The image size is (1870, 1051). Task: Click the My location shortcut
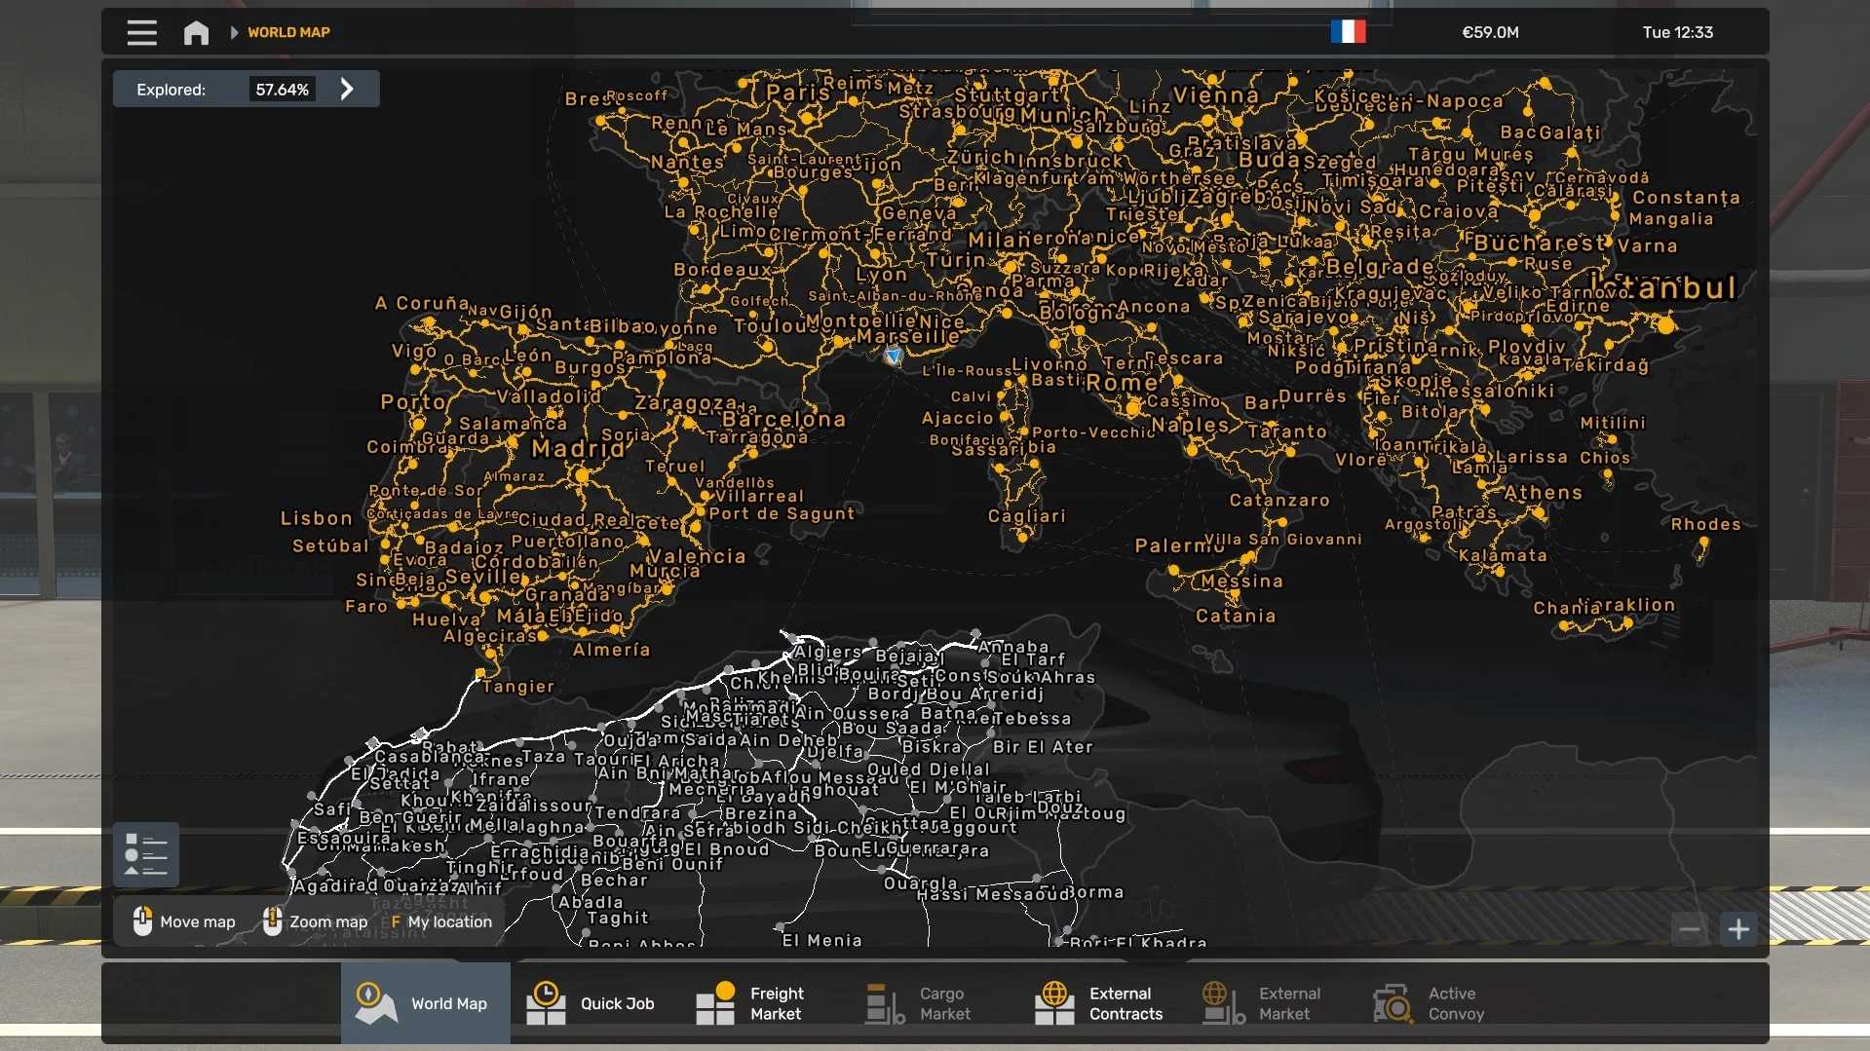click(x=441, y=921)
